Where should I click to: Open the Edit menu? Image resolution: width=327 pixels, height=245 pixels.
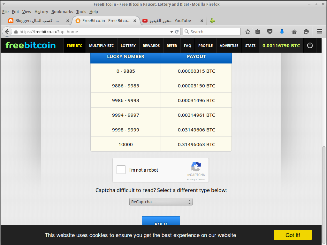[15, 12]
